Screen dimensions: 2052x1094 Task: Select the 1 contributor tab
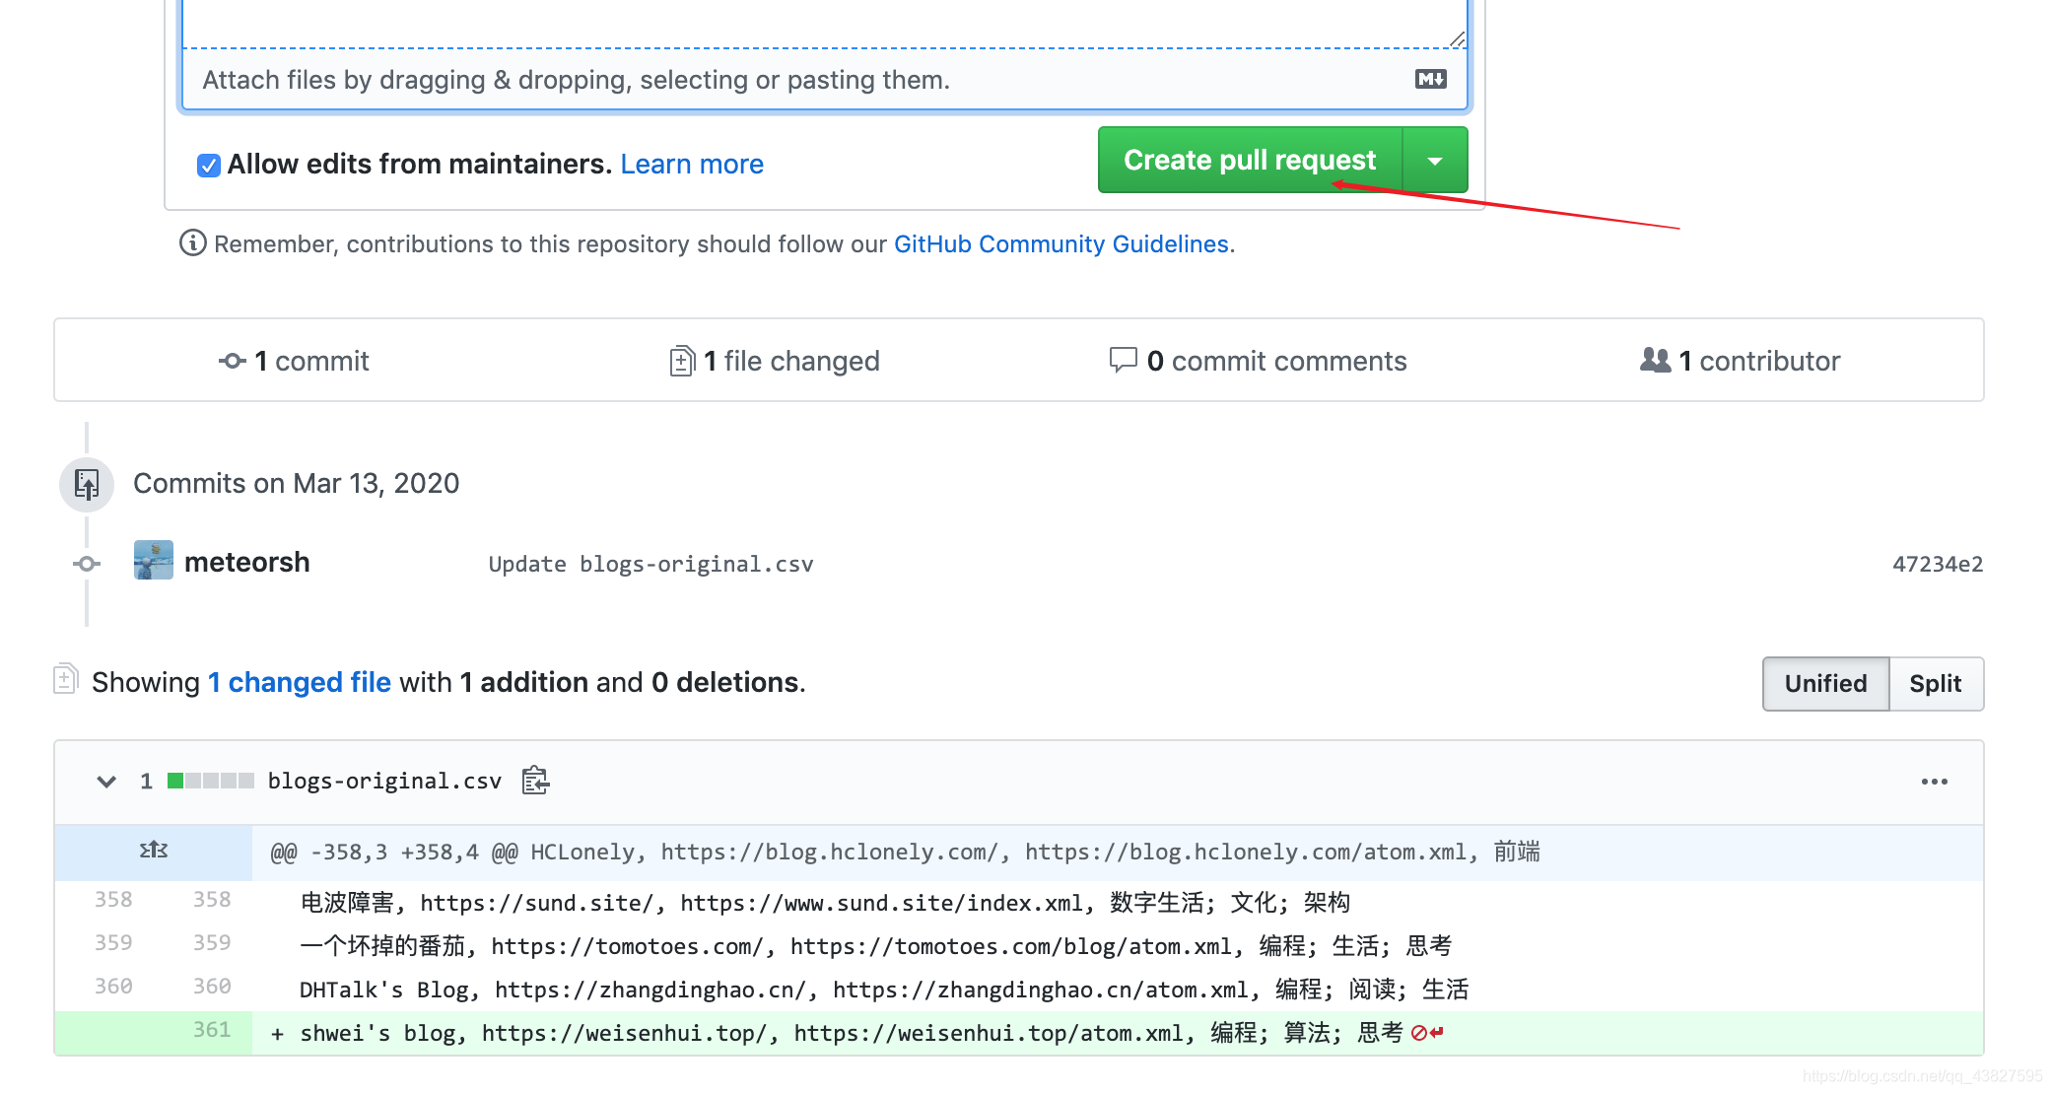pos(1740,361)
